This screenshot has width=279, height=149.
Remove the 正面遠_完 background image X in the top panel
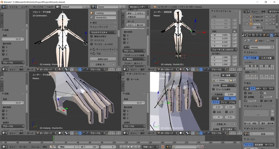(x=113, y=64)
